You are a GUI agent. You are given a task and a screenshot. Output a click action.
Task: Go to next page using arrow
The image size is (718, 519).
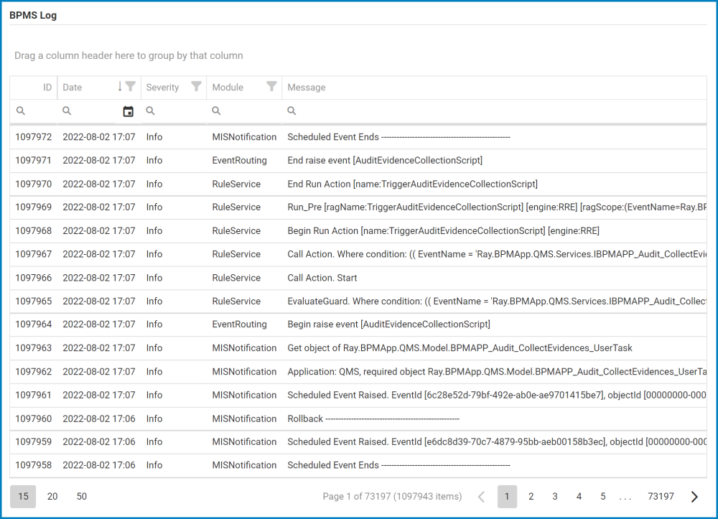pyautogui.click(x=694, y=497)
